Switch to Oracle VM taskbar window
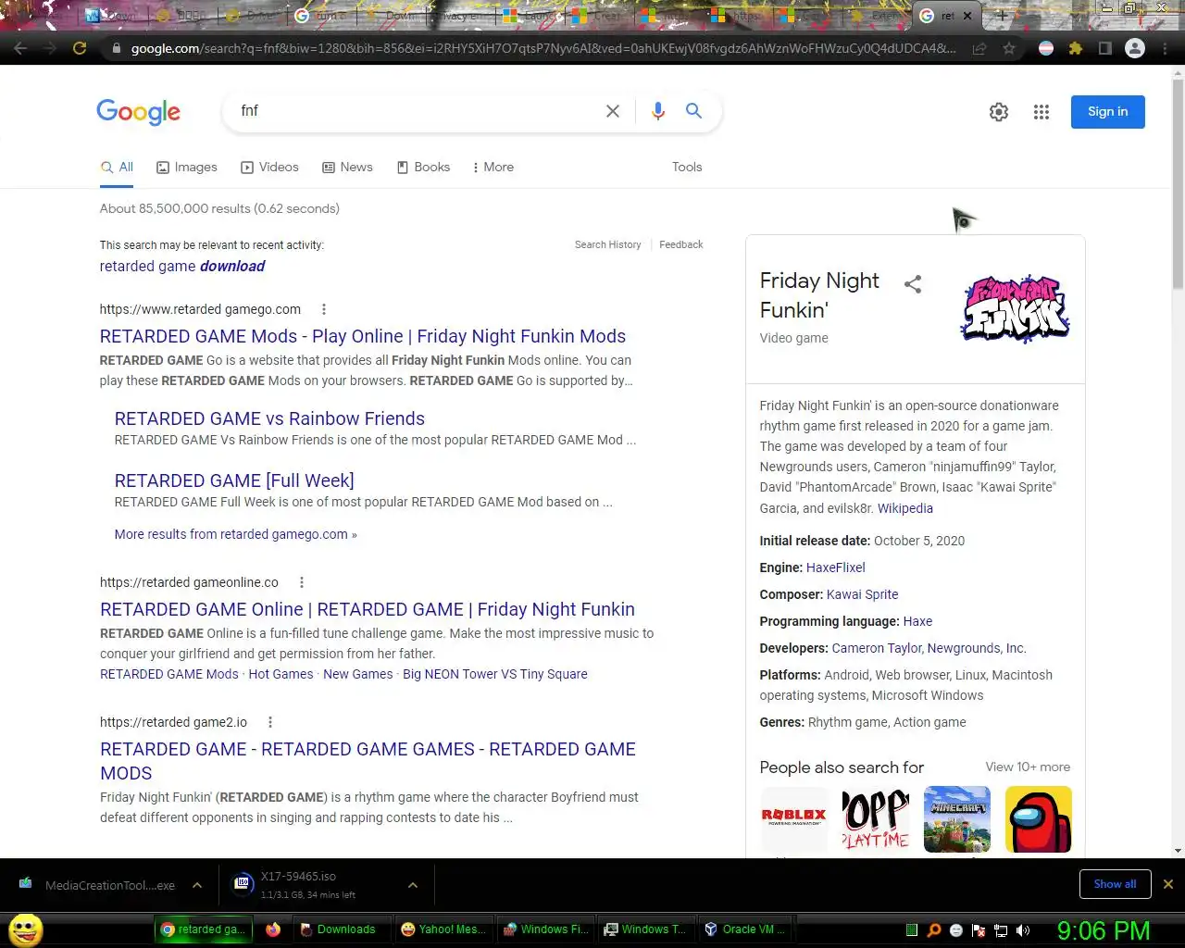This screenshot has width=1185, height=948. [x=744, y=929]
